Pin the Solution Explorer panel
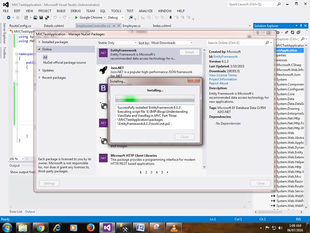310x233 pixels. tap(301, 26)
